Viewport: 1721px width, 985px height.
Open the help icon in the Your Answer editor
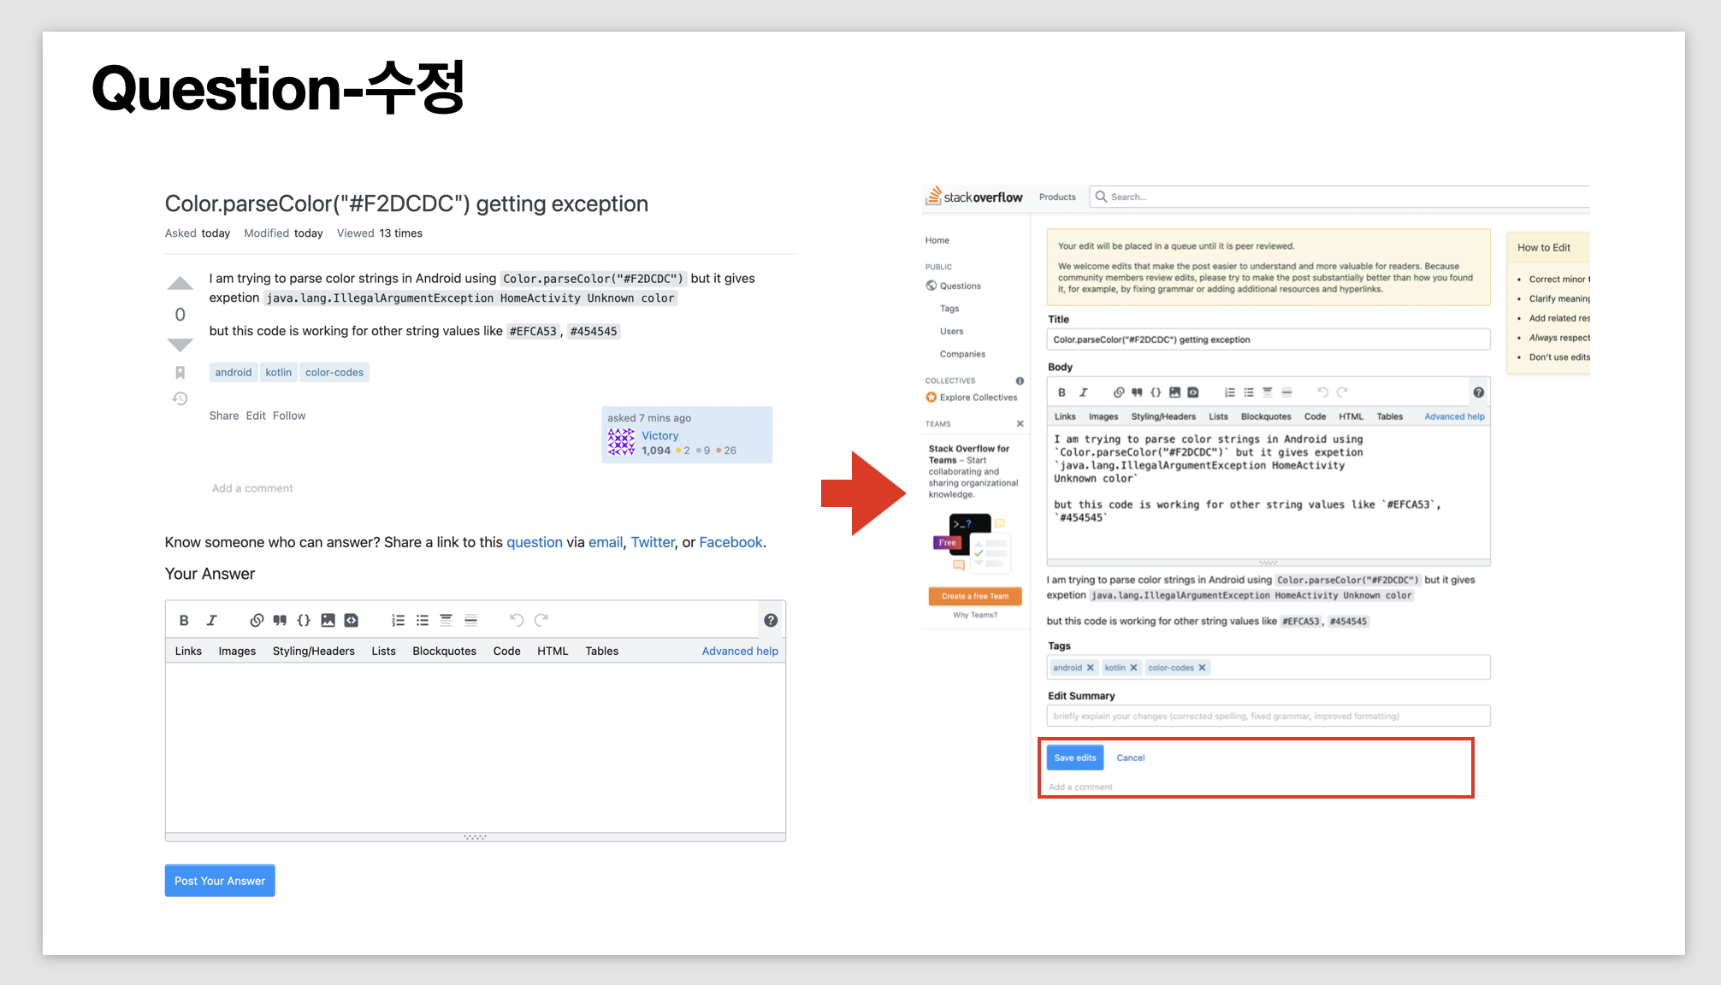coord(771,620)
